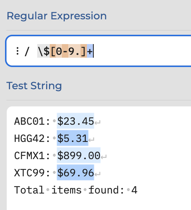Viewport: 191px width, 210px height.
Task: Click the 0-9 range in the regex
Action: [65, 51]
